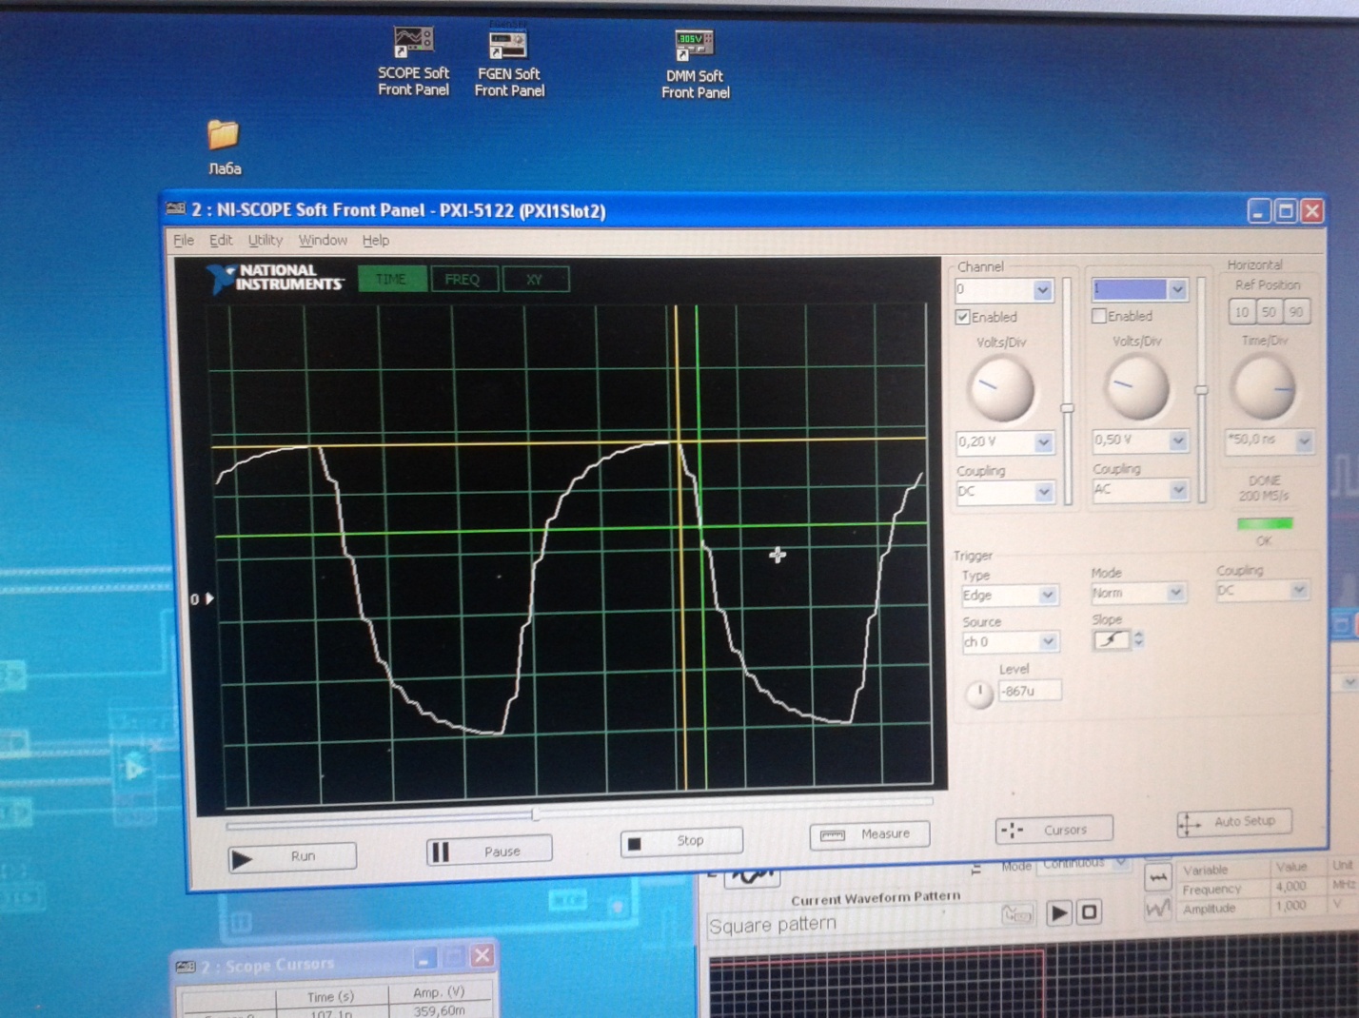Open SCOPE Soft Front Panel desktop icon
Image resolution: width=1359 pixels, height=1018 pixels.
(413, 62)
